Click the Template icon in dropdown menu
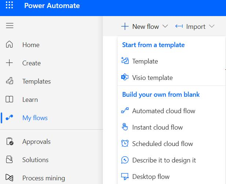226x184 pixels. pyautogui.click(x=125, y=61)
